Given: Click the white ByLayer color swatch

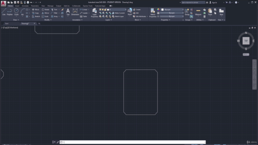Looking at the screenshot, I should pyautogui.click(x=162, y=10).
